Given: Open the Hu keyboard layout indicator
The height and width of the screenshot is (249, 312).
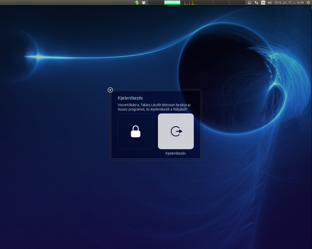Looking at the screenshot, I should click(263, 2).
